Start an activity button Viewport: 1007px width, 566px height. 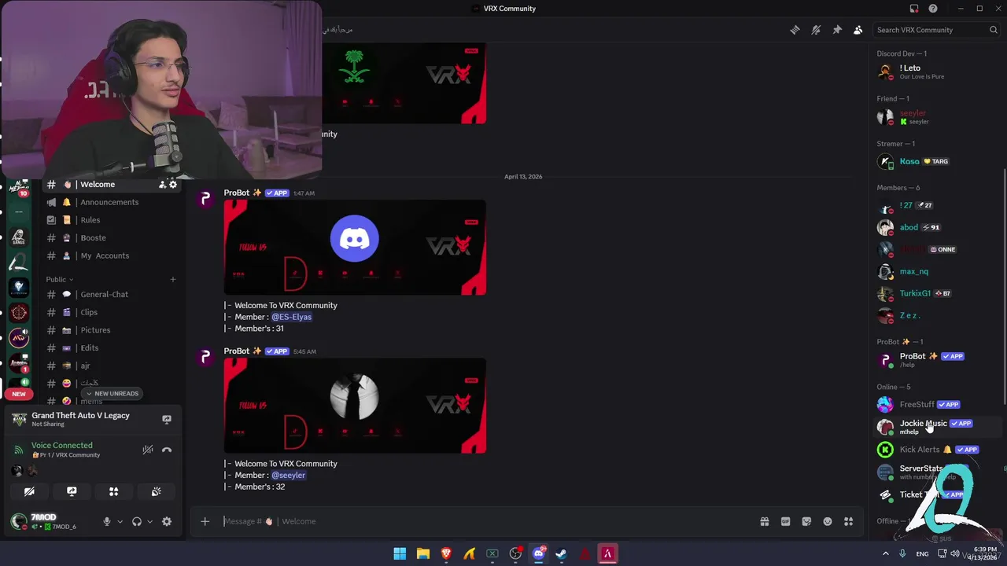(x=114, y=491)
